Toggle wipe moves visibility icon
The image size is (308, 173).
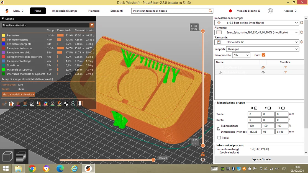tap(11, 104)
